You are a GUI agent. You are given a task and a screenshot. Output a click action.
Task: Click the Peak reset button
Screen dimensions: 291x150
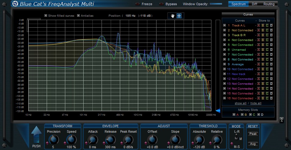(x=253, y=134)
